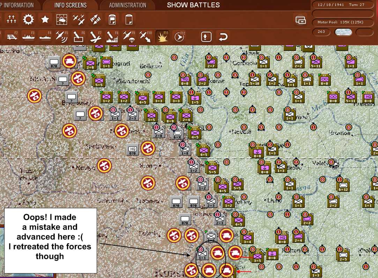Select the Soviet 2=9 division counter
Image resolution: width=378 pixels, height=278 pixels.
pos(90,63)
